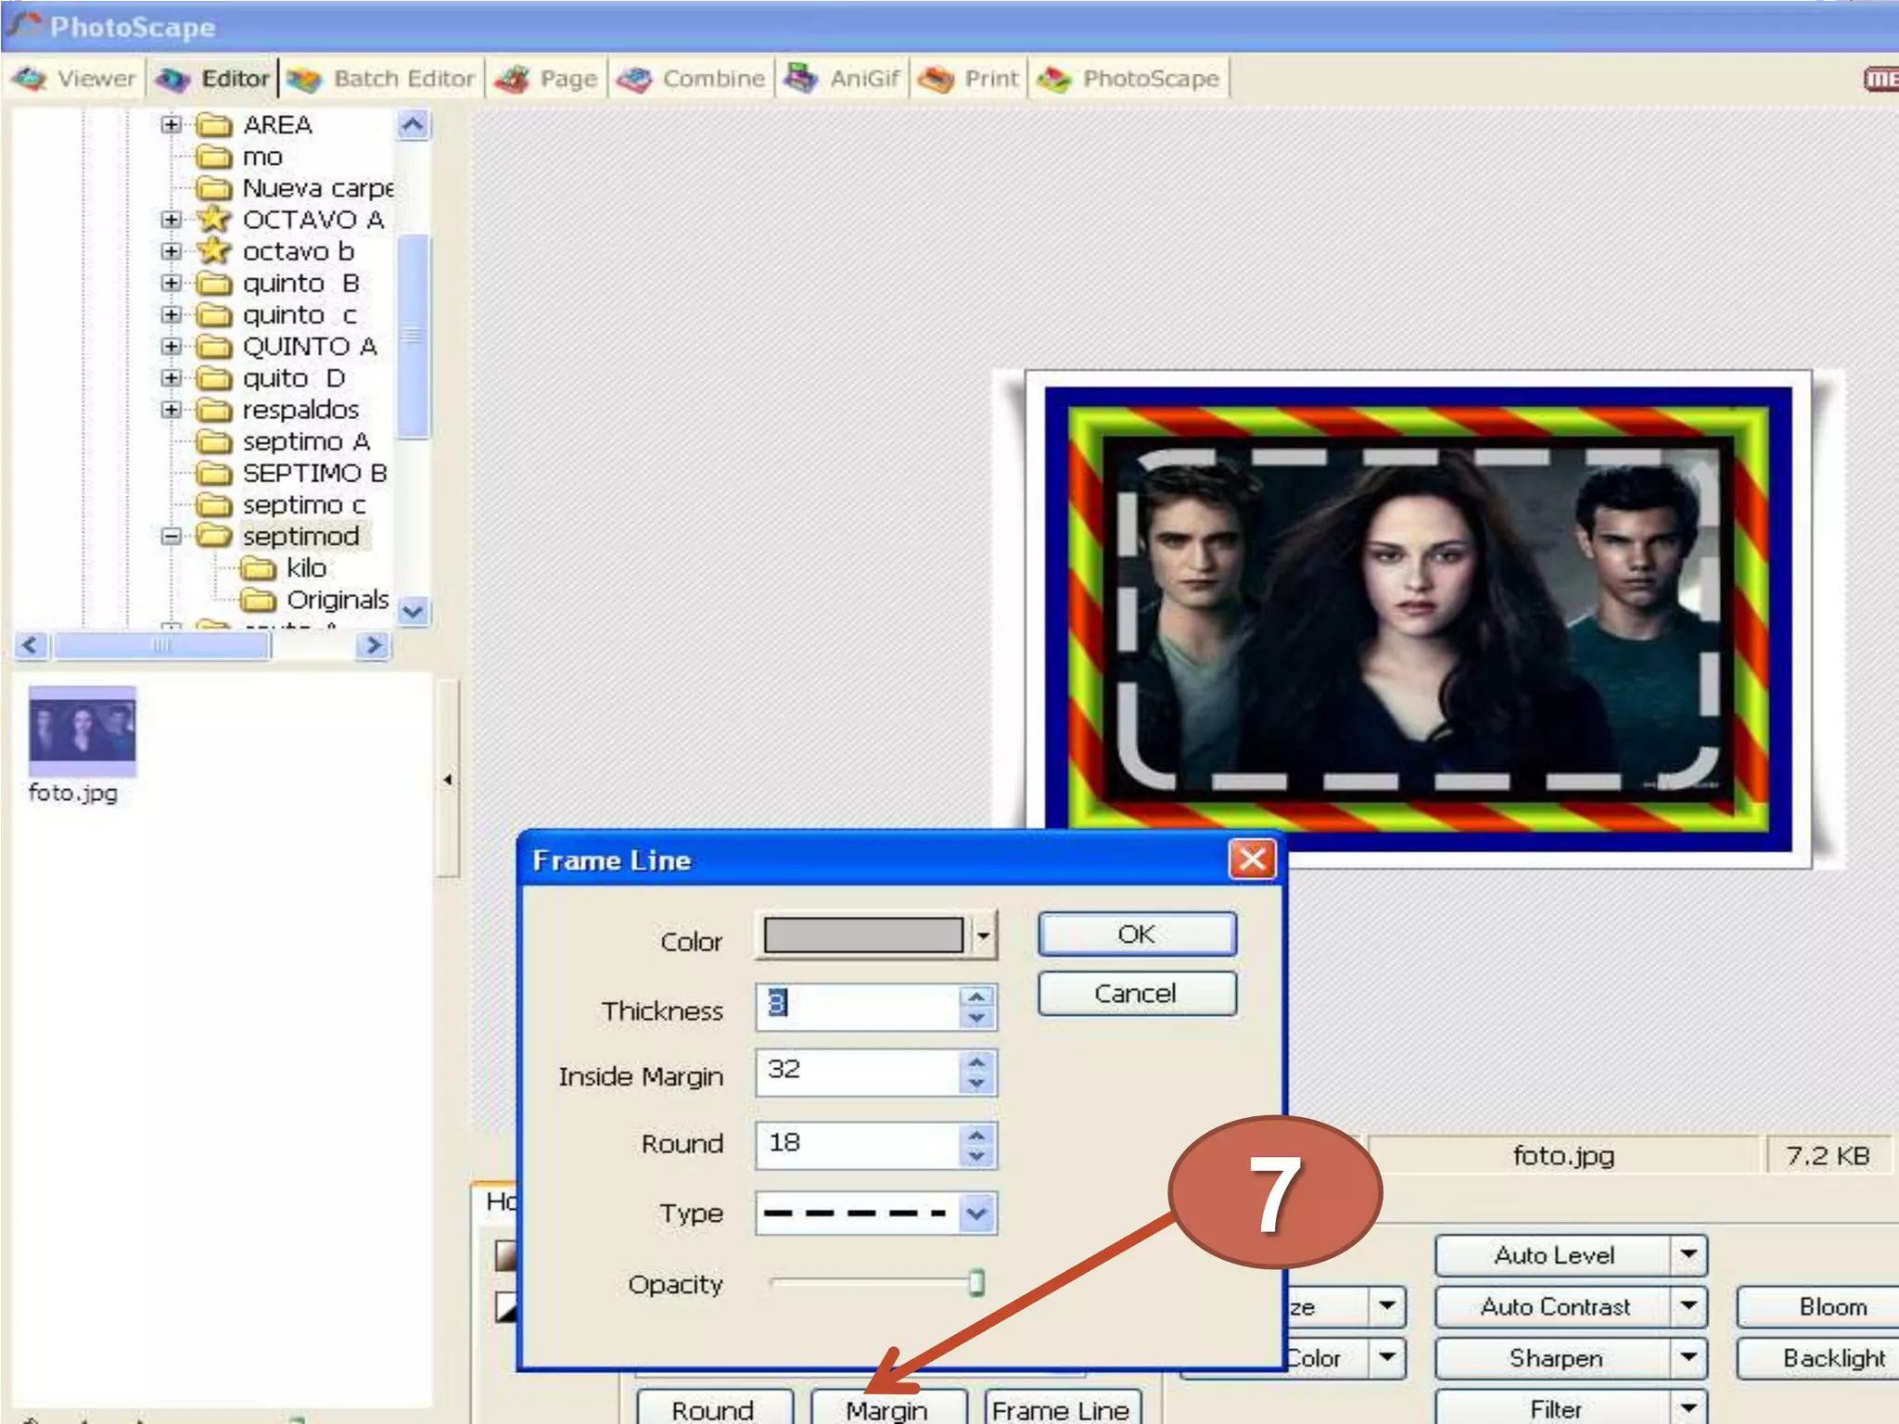Click the PhotoScape home tab icon

click(1054, 80)
